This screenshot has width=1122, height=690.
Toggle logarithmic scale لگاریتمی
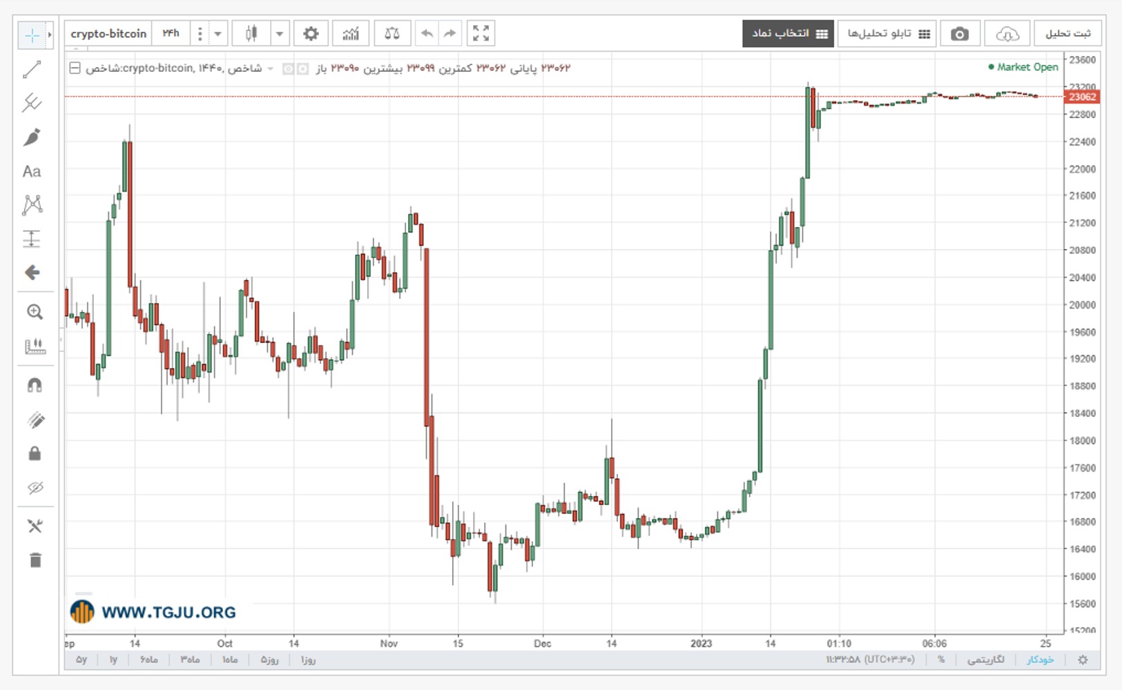(x=985, y=660)
